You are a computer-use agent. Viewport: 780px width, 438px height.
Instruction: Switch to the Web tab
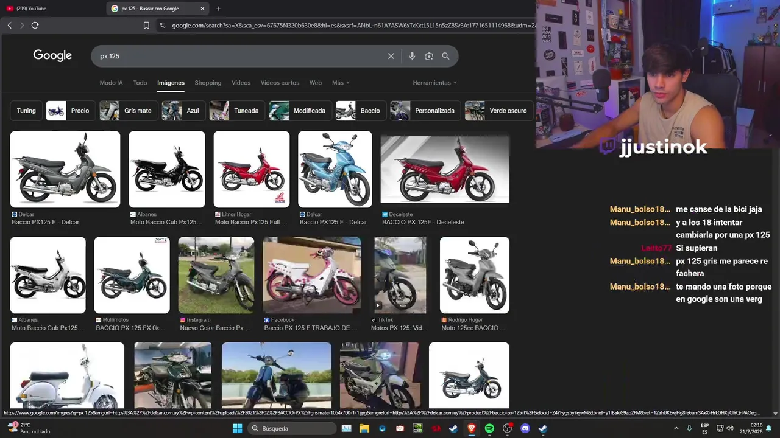316,83
